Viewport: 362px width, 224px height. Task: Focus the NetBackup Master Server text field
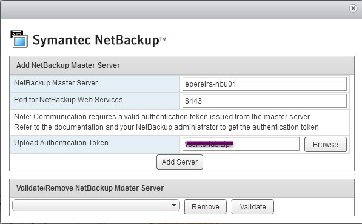pos(264,84)
